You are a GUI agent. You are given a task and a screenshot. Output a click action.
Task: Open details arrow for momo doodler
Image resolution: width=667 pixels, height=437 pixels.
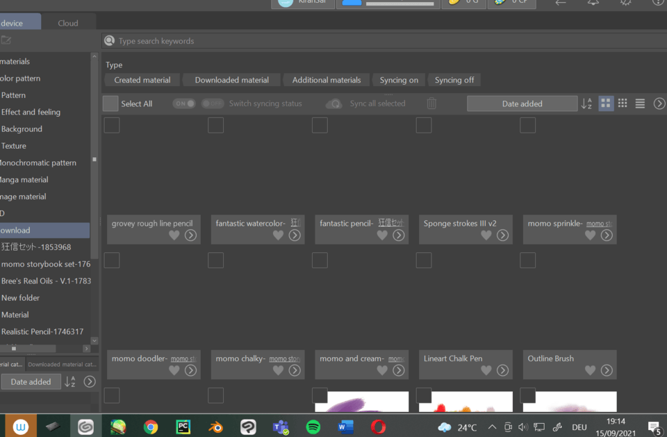point(190,370)
